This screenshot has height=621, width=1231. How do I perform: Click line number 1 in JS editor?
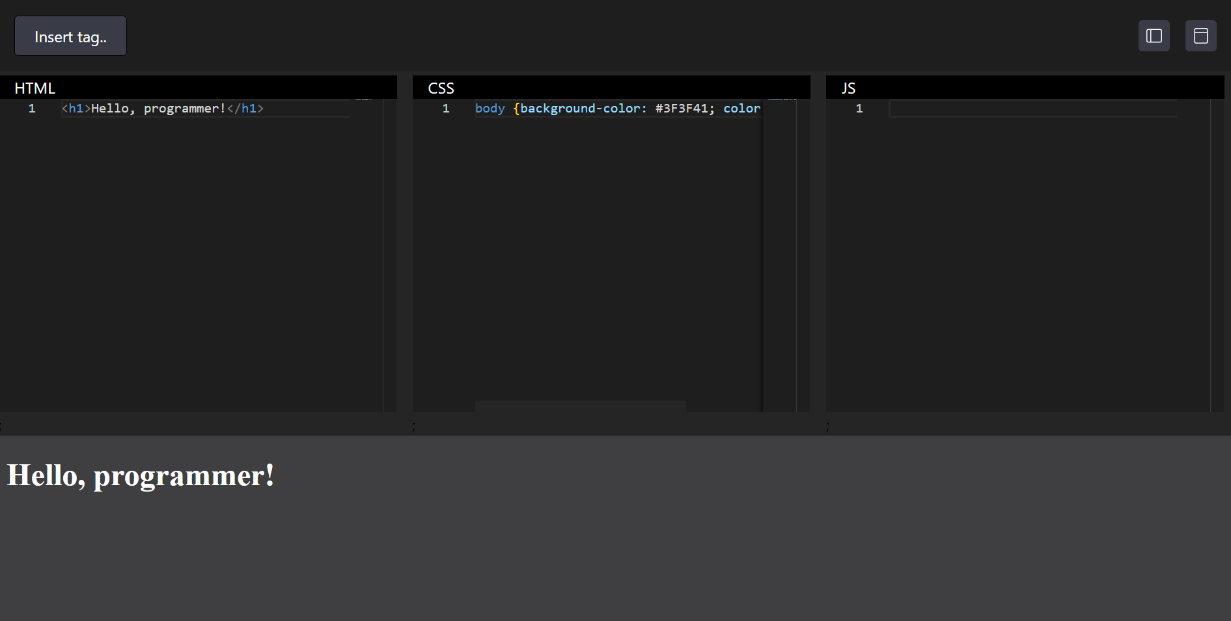[859, 109]
